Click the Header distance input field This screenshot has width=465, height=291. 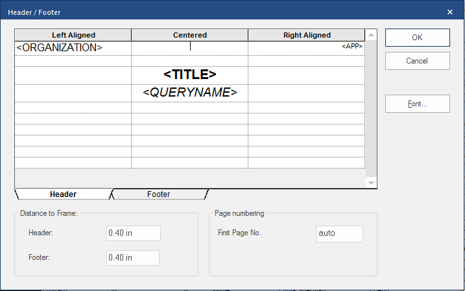point(134,233)
